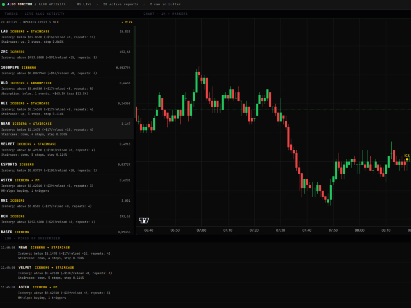Screen dimensions: 411x308
Task: Open the 11:45:00 VELVET log entry
Action: [x=205, y=273]
